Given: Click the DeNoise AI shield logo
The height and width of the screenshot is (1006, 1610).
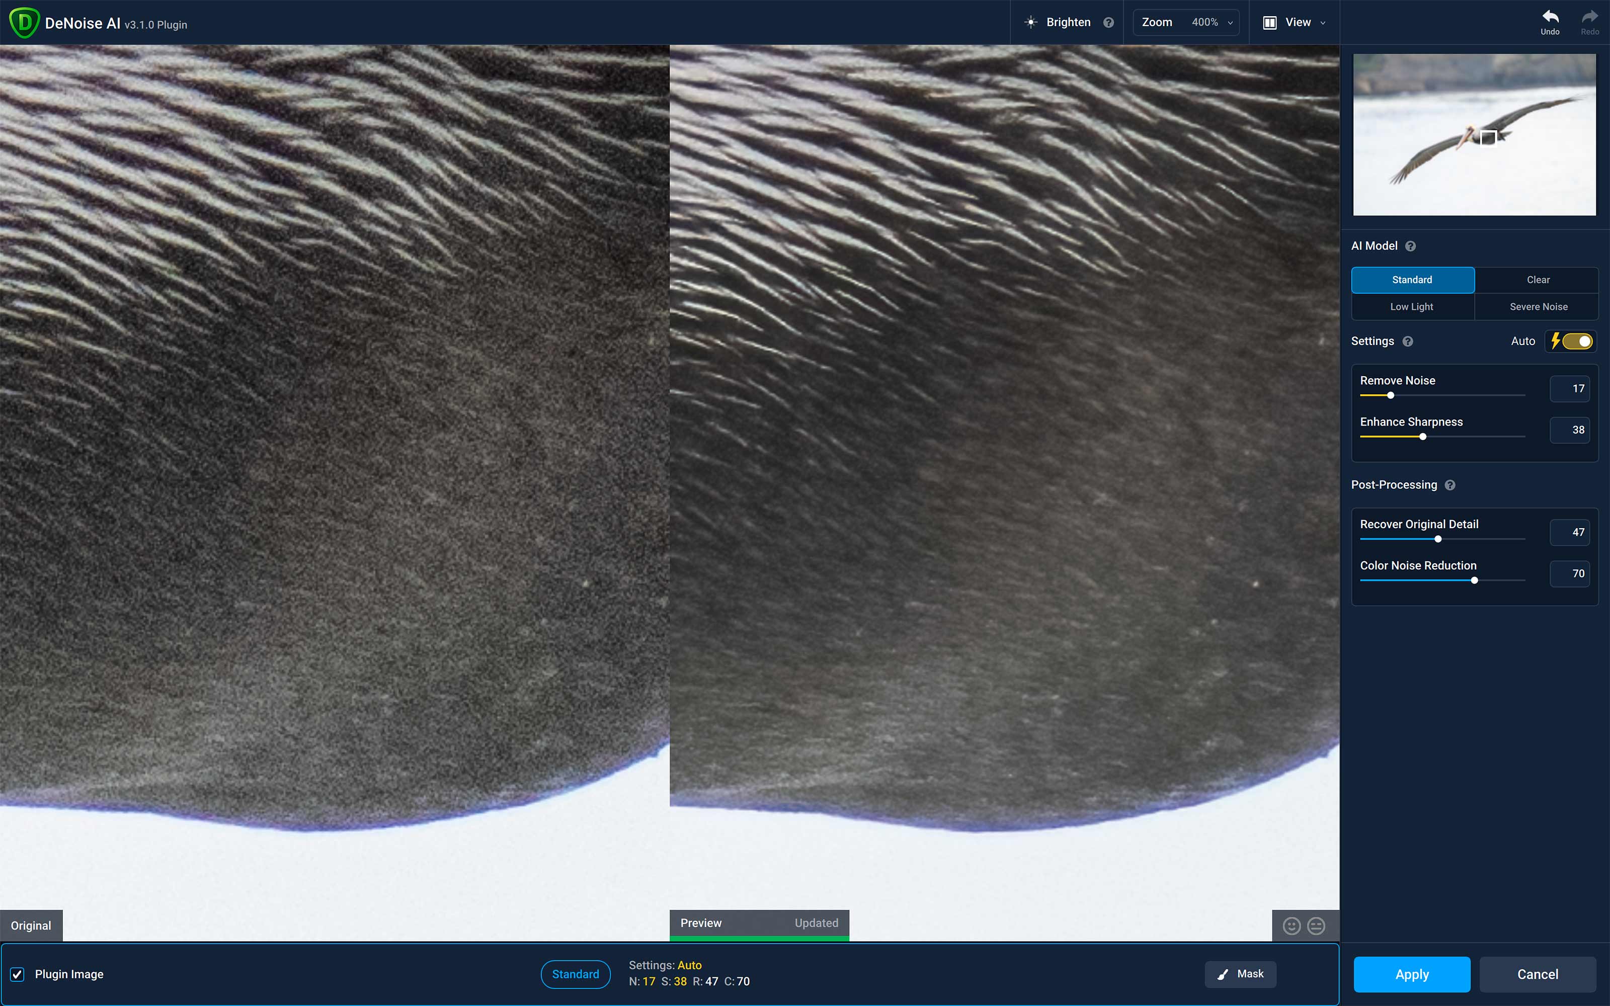Looking at the screenshot, I should click(x=25, y=23).
